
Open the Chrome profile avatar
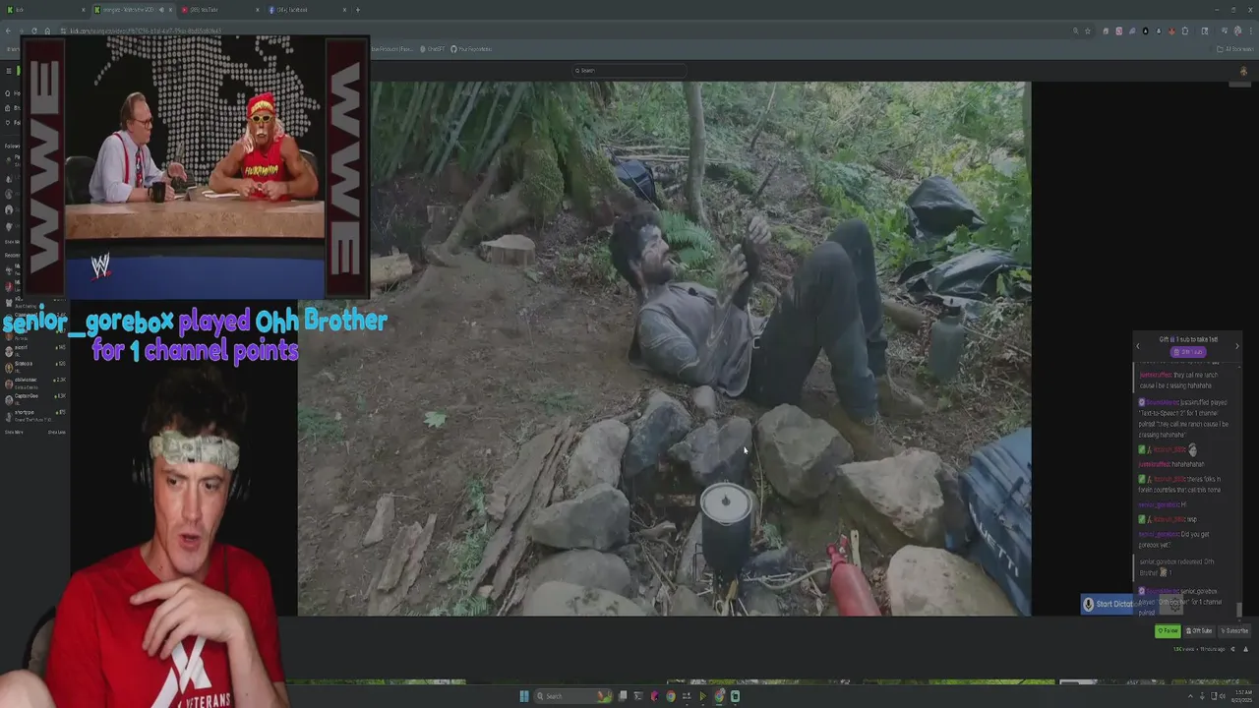point(1237,31)
